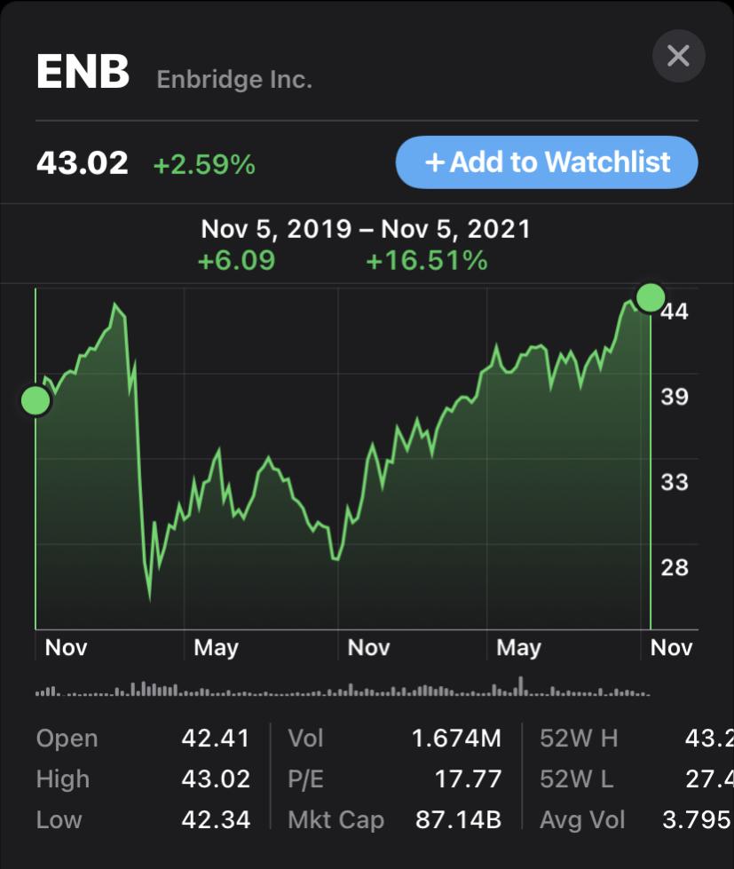
Task: Select the Vol value 1.674M
Action: click(x=456, y=738)
